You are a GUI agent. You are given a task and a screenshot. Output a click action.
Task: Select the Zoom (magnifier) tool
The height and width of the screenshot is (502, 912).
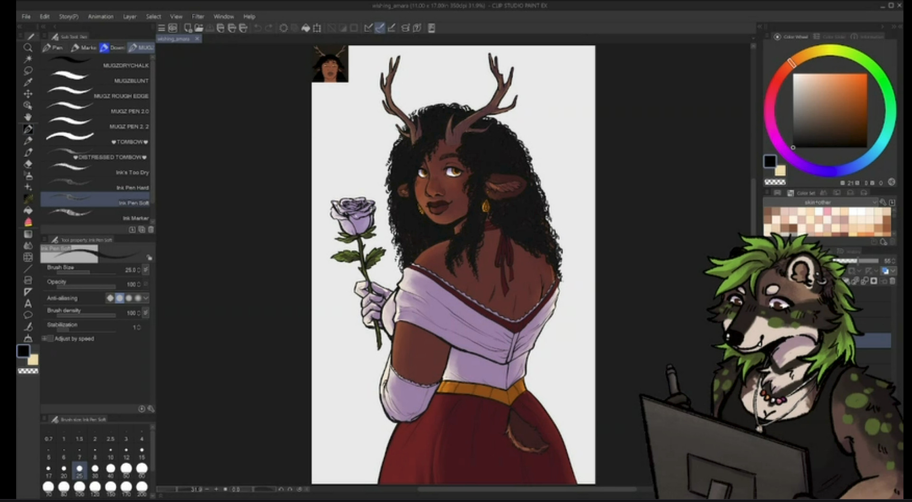[28, 47]
